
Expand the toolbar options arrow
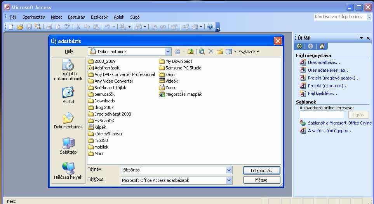click(x=217, y=27)
